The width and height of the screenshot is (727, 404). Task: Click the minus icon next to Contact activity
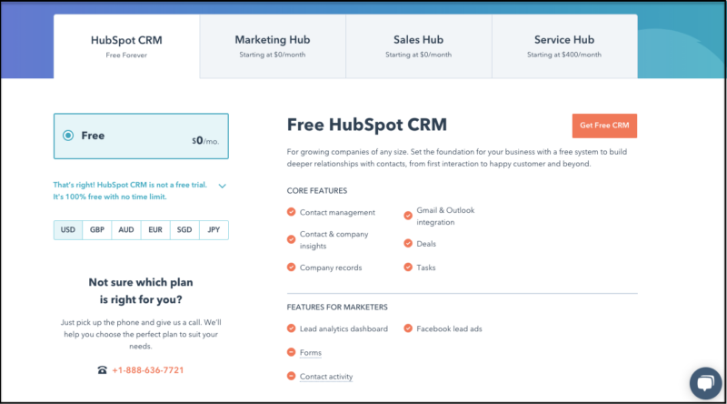click(x=291, y=376)
